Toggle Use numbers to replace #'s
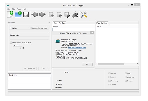Viewport: 148px width, 101px height. [11, 42]
